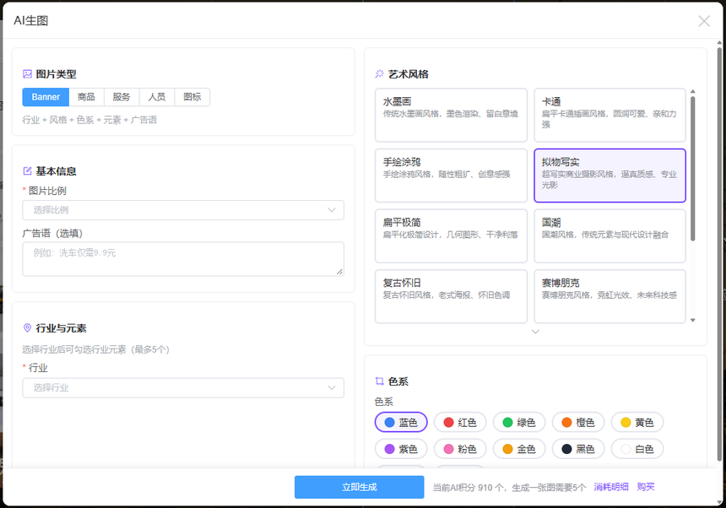The width and height of the screenshot is (726, 508).
Task: Click the art style list scrollbar
Action: click(693, 169)
